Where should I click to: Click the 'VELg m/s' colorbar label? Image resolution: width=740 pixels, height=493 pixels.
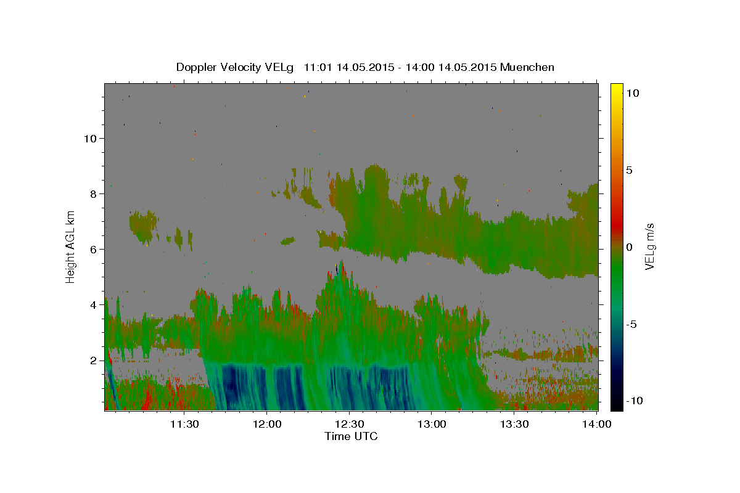tap(649, 246)
